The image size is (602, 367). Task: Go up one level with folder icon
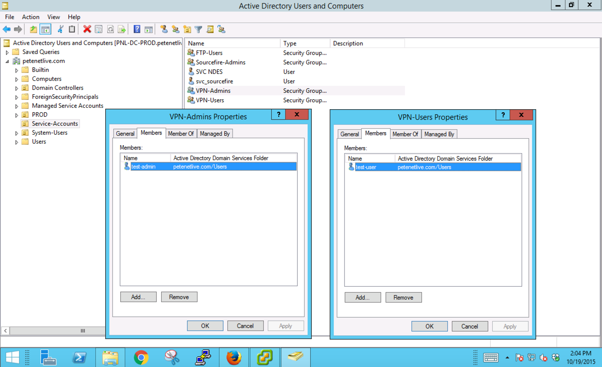33,29
